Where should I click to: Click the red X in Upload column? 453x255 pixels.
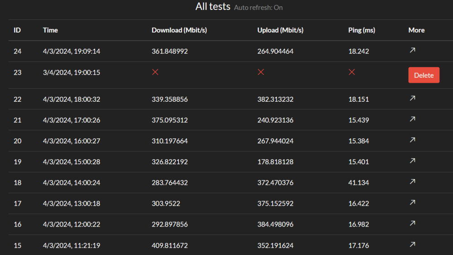click(x=261, y=72)
